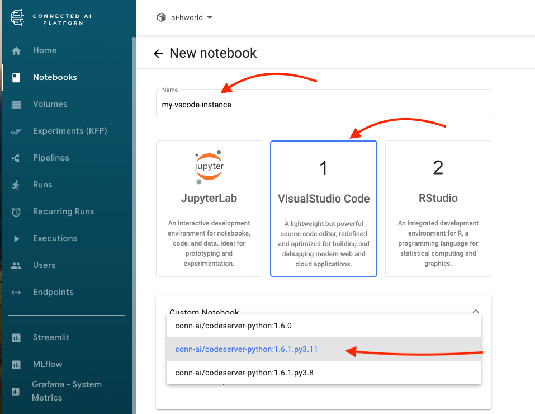Collapse the Custom Notebook section chevron
Image resolution: width=535 pixels, height=414 pixels.
(475, 311)
